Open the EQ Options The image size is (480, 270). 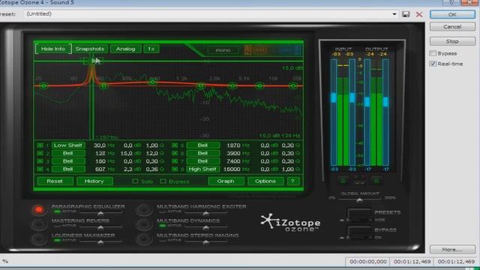click(x=265, y=181)
